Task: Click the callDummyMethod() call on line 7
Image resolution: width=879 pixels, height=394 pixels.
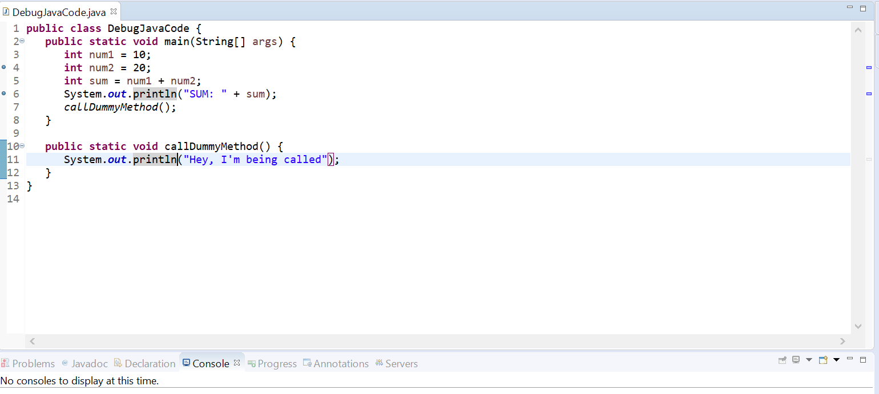Action: point(117,107)
